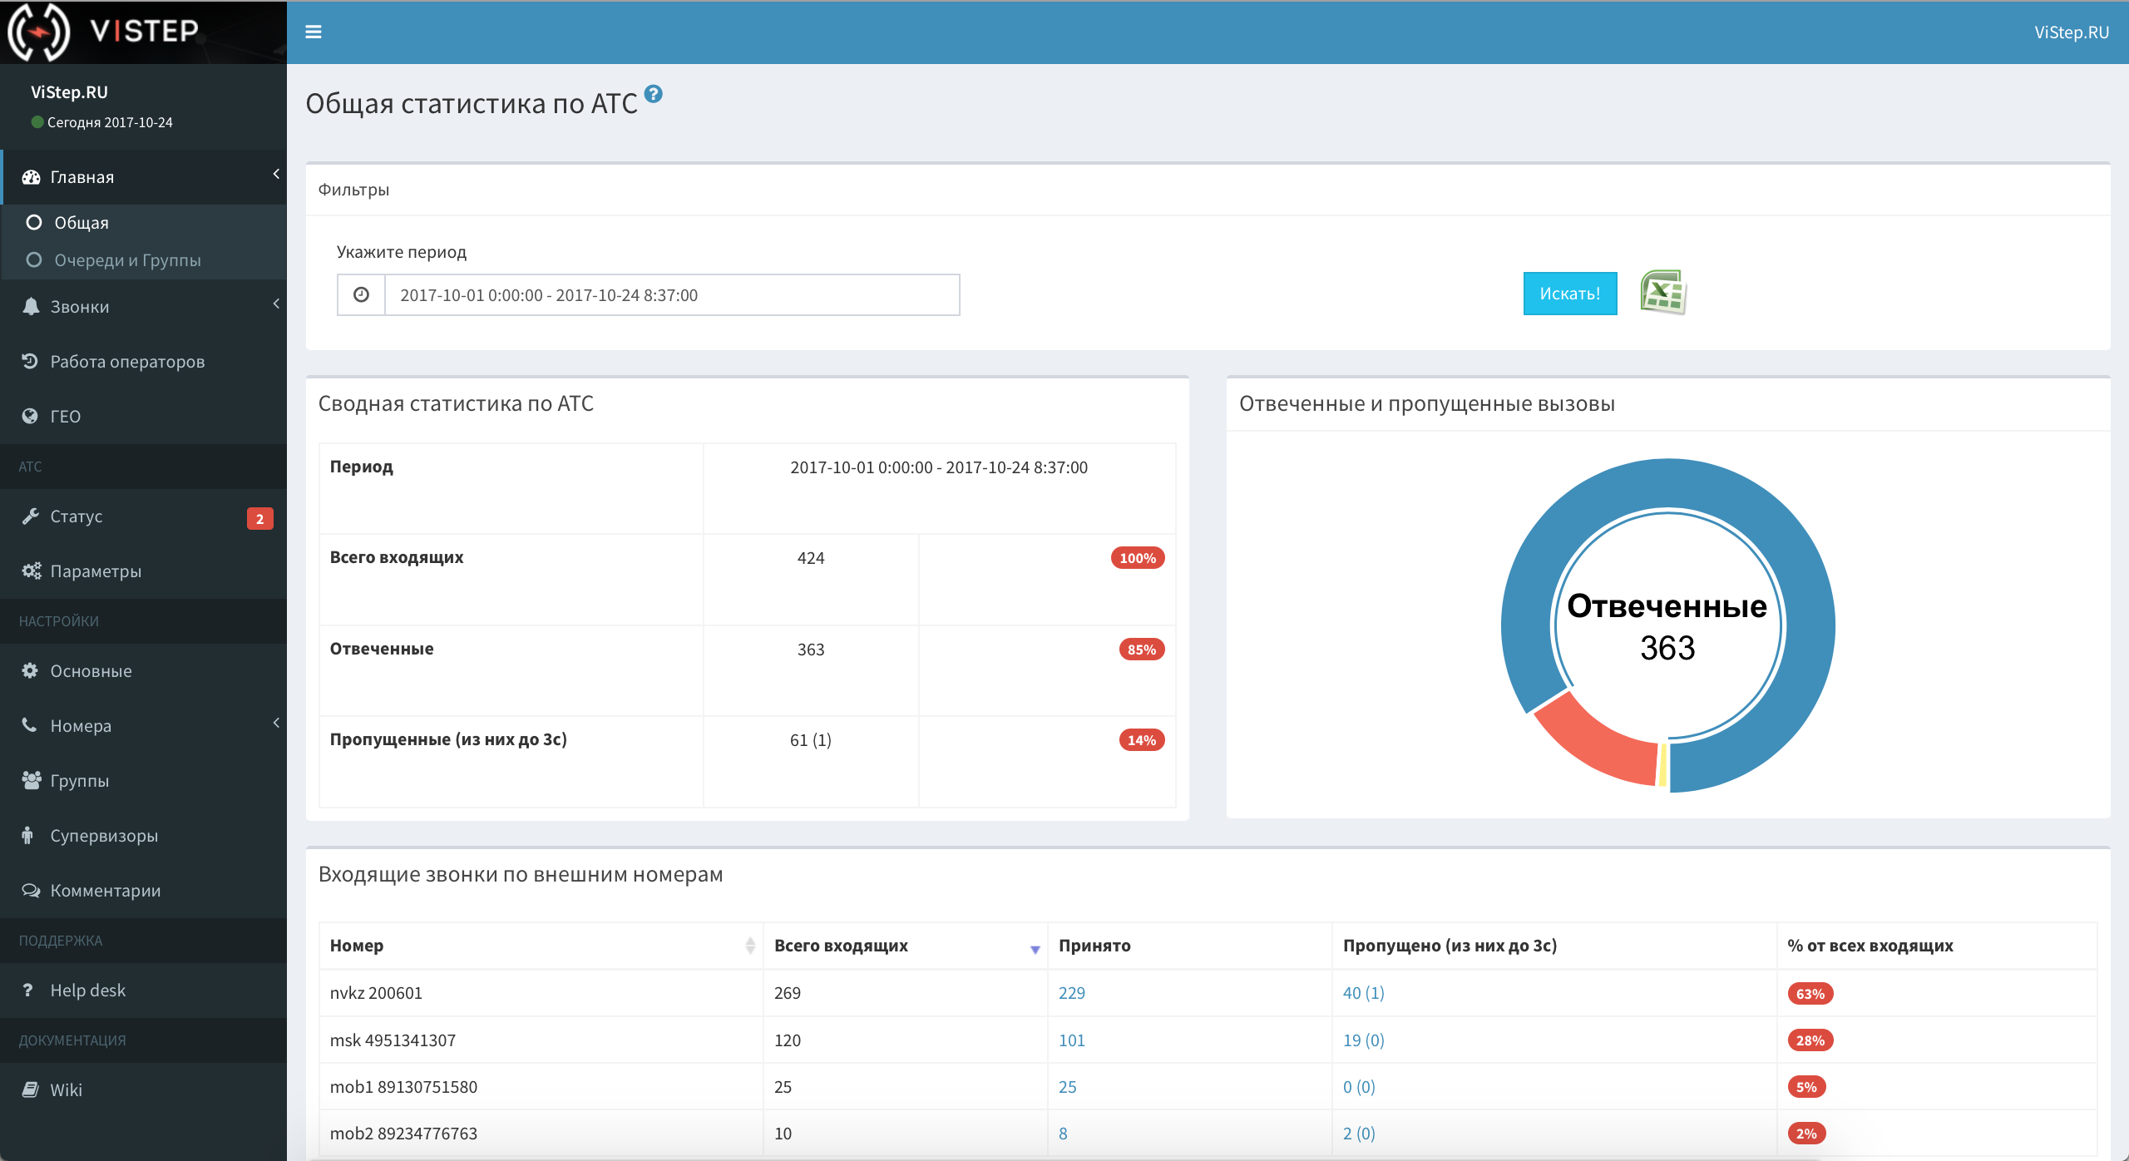The width and height of the screenshot is (2129, 1161).
Task: Open accepted calls 229 link for nvkz
Action: 1072,992
